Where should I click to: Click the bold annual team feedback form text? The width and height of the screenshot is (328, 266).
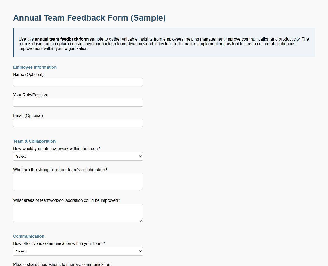[x=62, y=39]
